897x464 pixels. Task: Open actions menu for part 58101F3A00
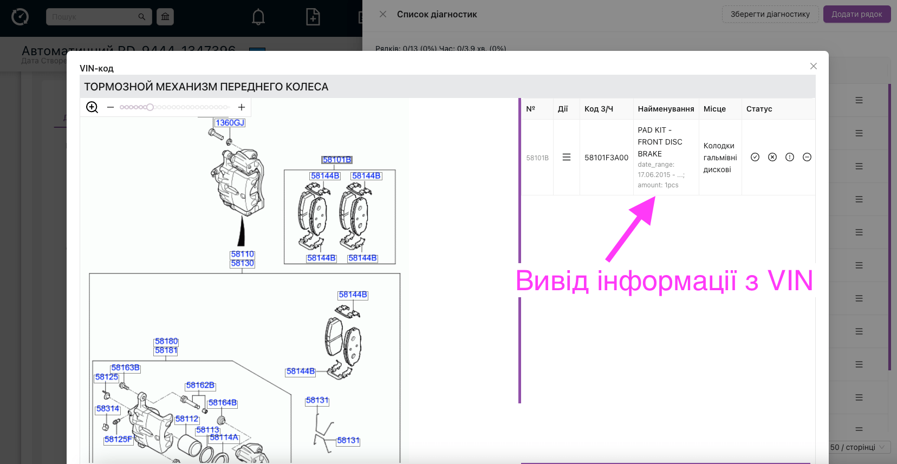coord(567,157)
